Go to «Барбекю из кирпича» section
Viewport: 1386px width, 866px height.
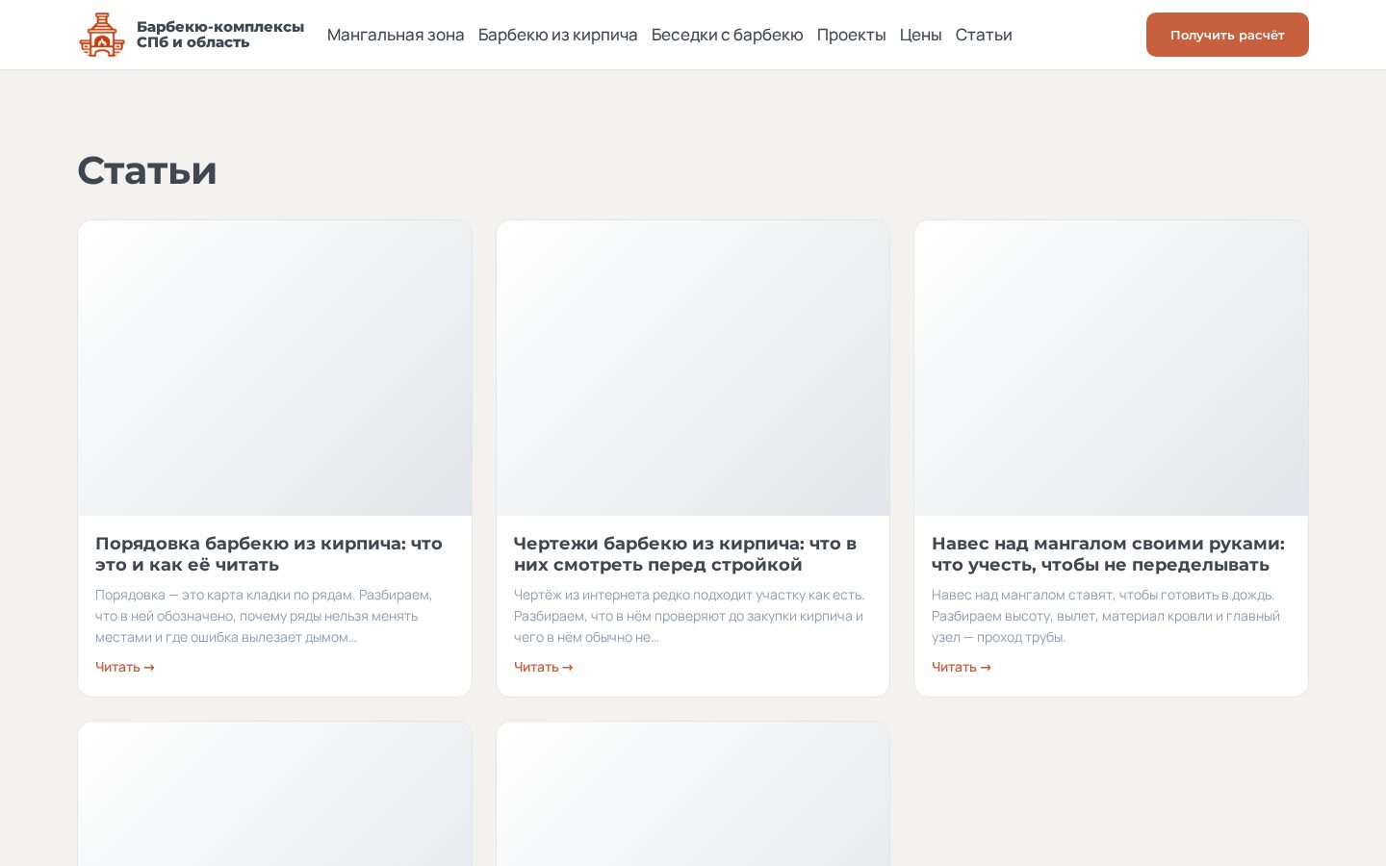click(557, 35)
